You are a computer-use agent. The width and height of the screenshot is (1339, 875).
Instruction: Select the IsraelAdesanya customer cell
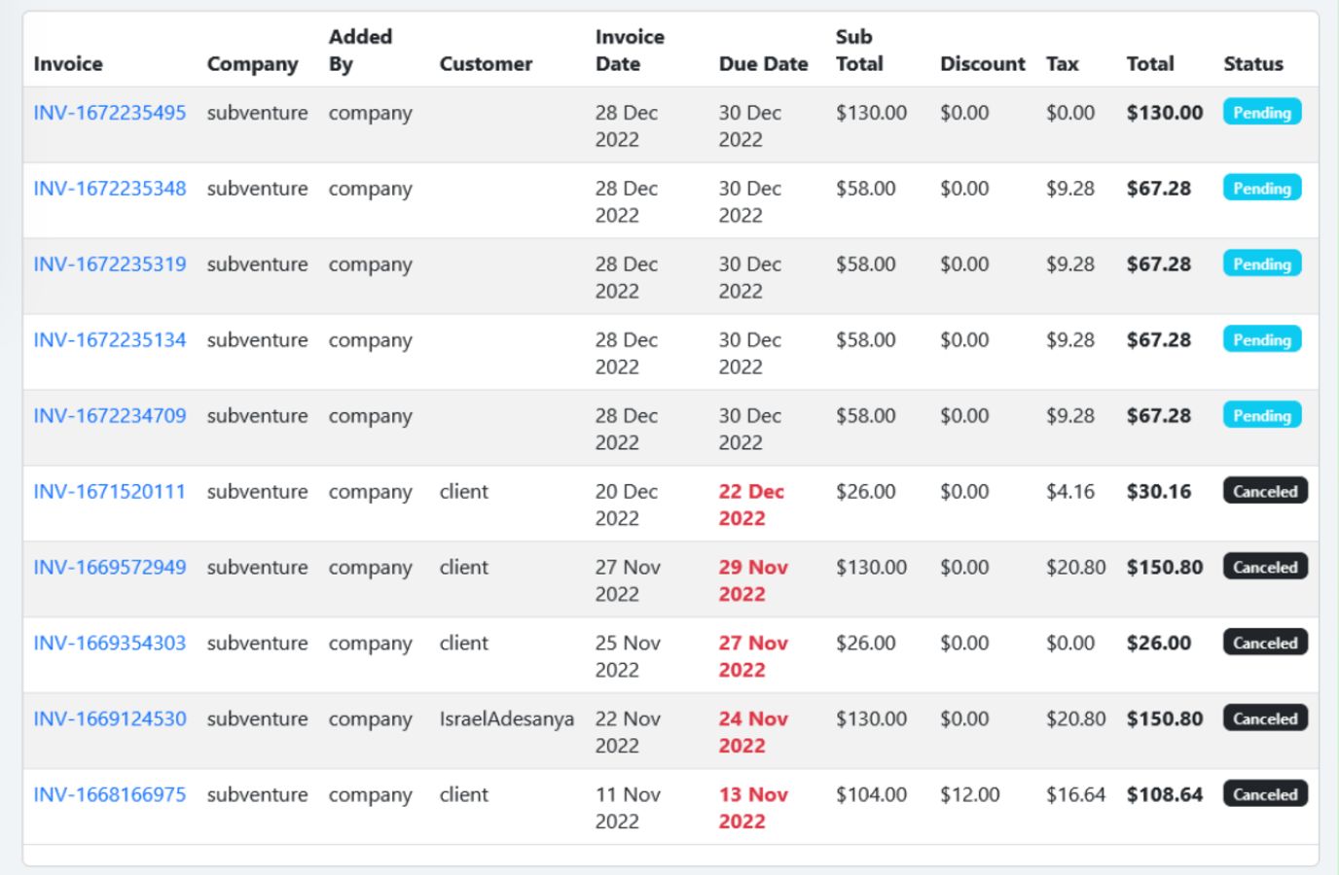(x=506, y=719)
